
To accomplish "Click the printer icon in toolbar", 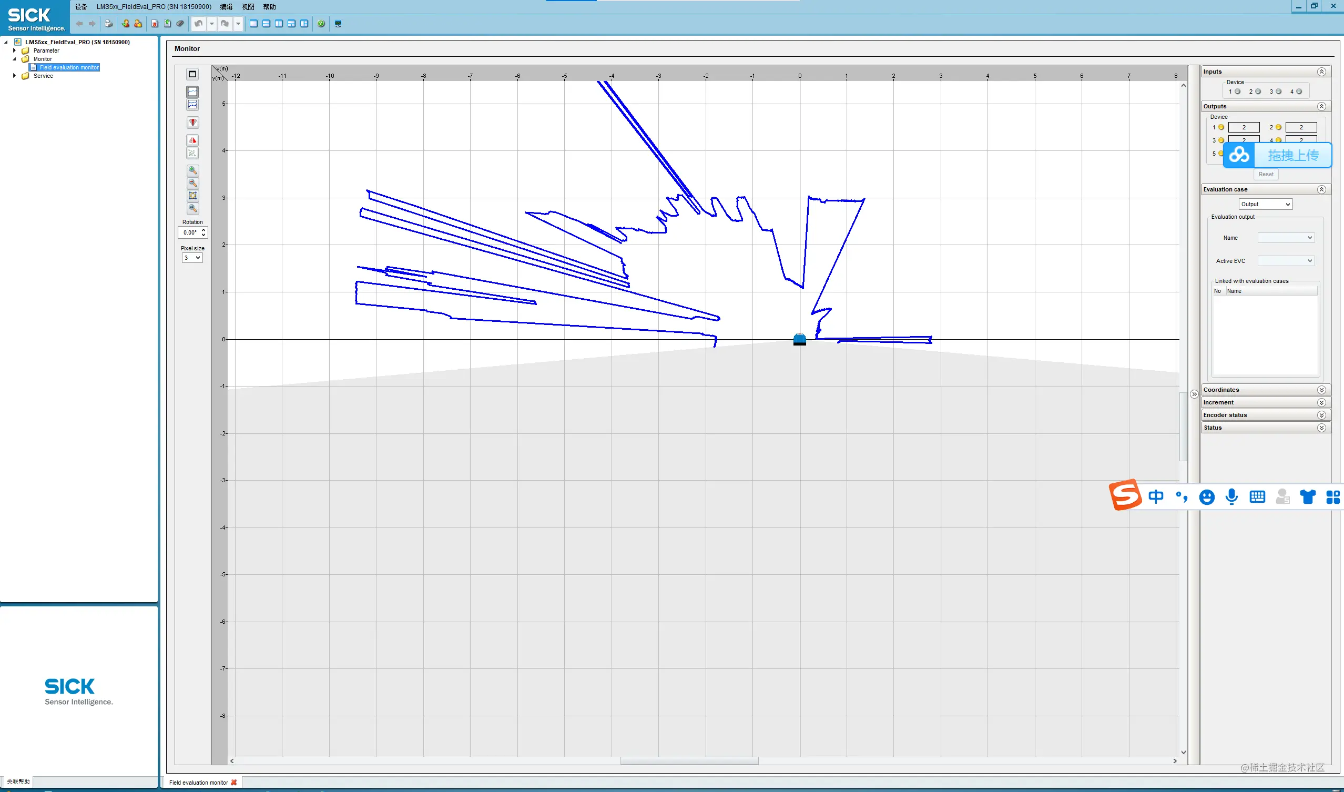I will pos(109,24).
